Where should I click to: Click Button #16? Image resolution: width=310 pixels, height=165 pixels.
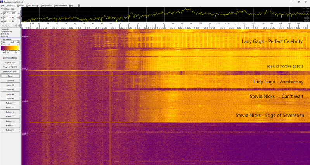(x=10, y=130)
